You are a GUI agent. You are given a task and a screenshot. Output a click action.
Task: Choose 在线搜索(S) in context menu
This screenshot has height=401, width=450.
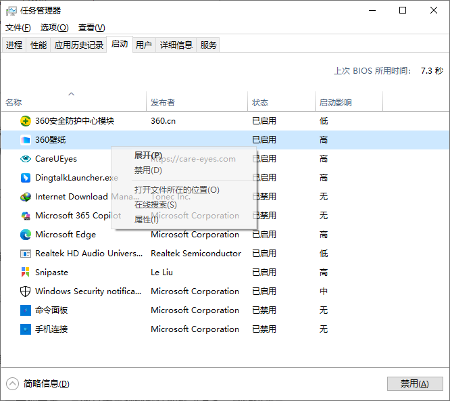point(184,205)
